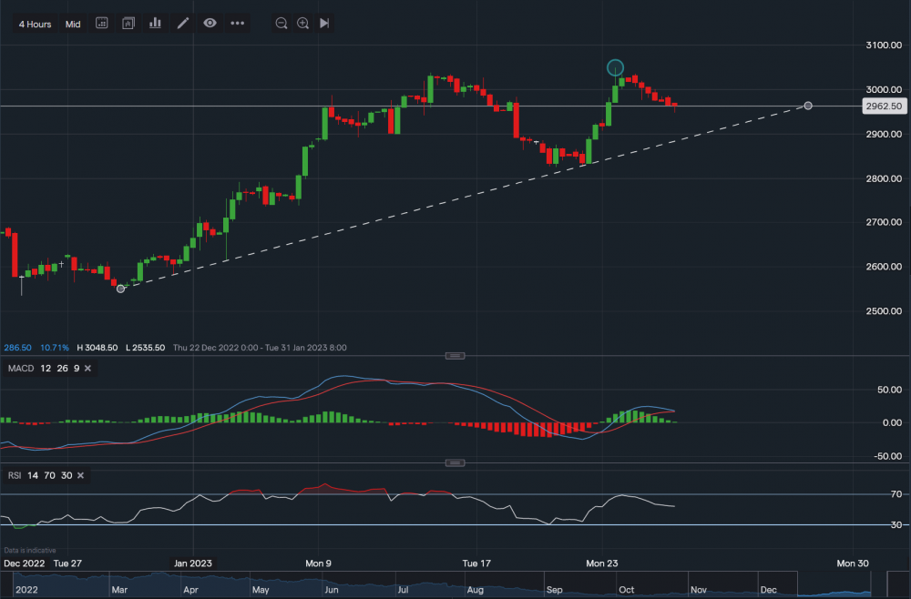Select the drawing pencil tool
Screen dimensions: 911x599
tap(182, 23)
